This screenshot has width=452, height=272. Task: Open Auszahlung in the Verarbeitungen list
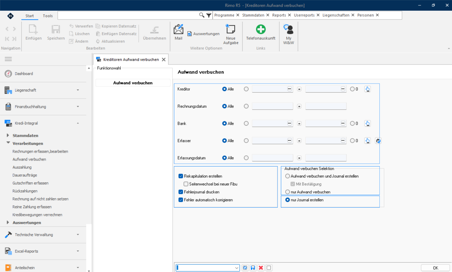pyautogui.click(x=22, y=167)
